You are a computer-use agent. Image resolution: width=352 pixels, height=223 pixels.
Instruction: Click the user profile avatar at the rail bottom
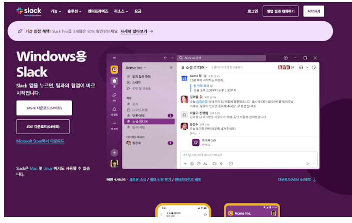[x=114, y=164]
